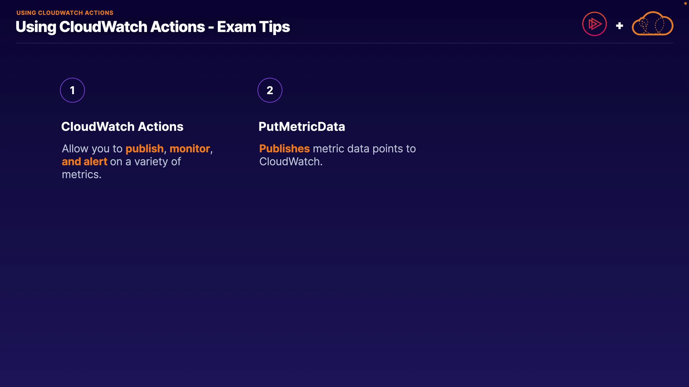Click the text 'on a variety of'

point(145,162)
